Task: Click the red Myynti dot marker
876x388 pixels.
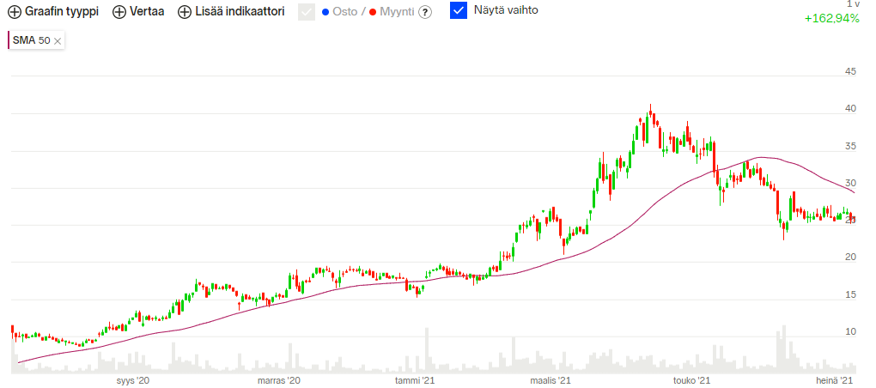Action: 371,12
